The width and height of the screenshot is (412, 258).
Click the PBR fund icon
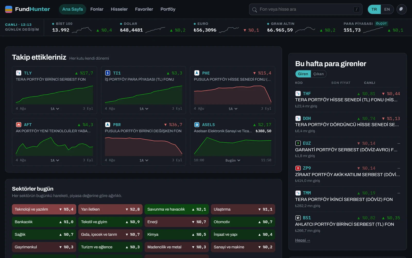108,125
